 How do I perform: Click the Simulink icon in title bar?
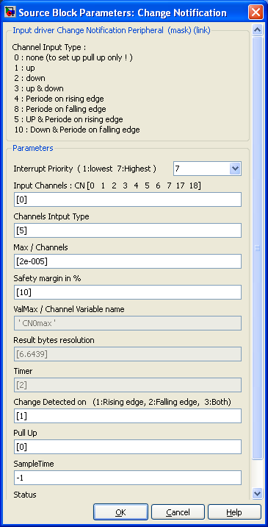[x=10, y=13]
